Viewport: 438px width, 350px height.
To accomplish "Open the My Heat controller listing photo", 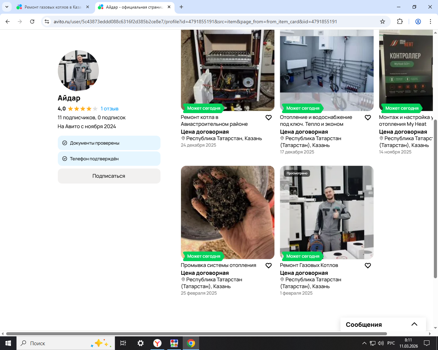I will (406, 70).
